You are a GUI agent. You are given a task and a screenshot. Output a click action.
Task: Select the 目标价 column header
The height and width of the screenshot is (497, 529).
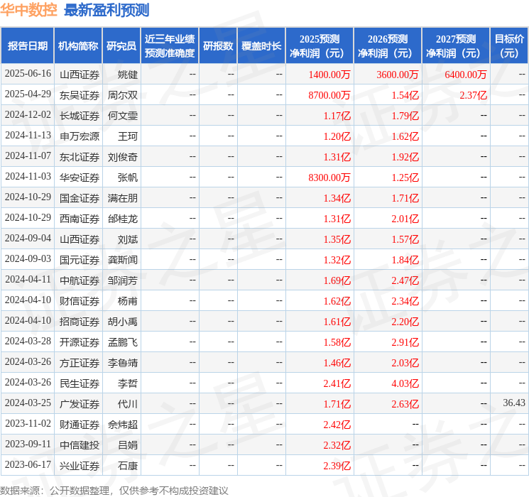click(x=509, y=46)
